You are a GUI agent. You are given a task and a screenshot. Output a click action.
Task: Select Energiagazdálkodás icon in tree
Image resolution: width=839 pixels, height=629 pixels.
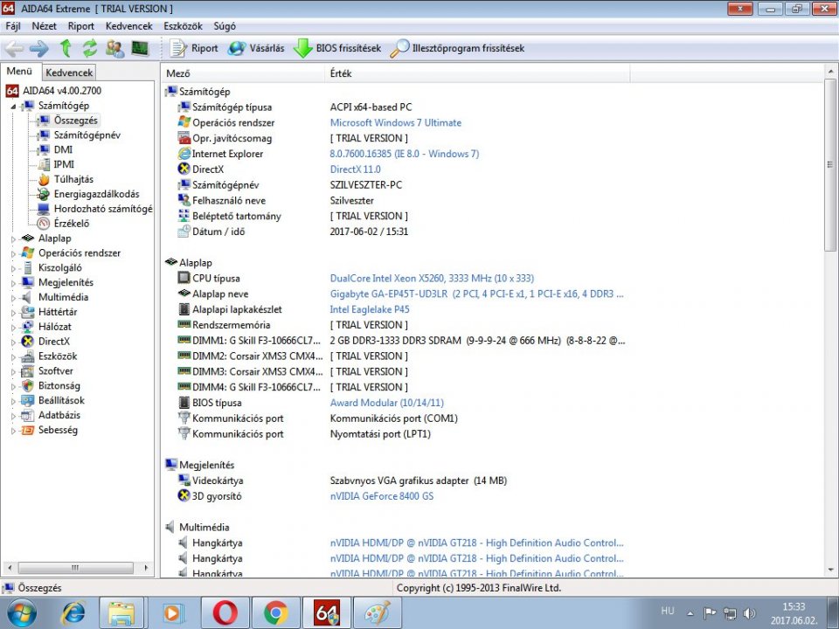44,194
